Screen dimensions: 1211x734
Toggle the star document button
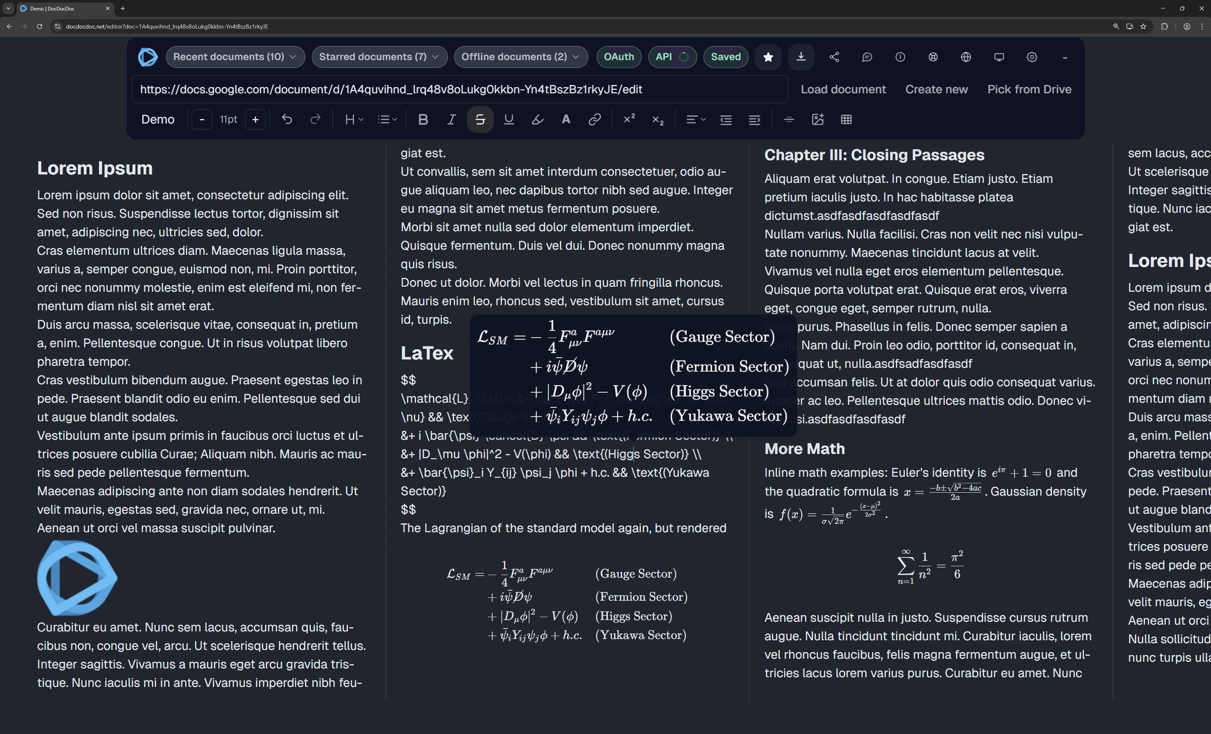pos(768,57)
